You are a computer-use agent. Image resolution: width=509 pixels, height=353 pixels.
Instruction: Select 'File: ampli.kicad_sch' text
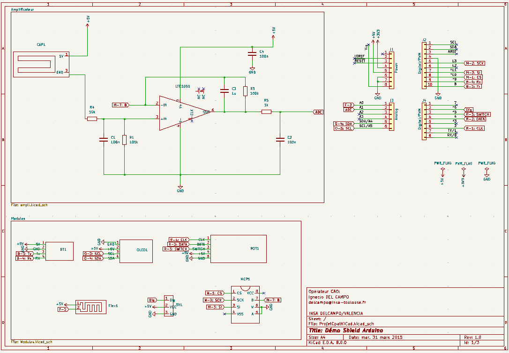click(29, 205)
